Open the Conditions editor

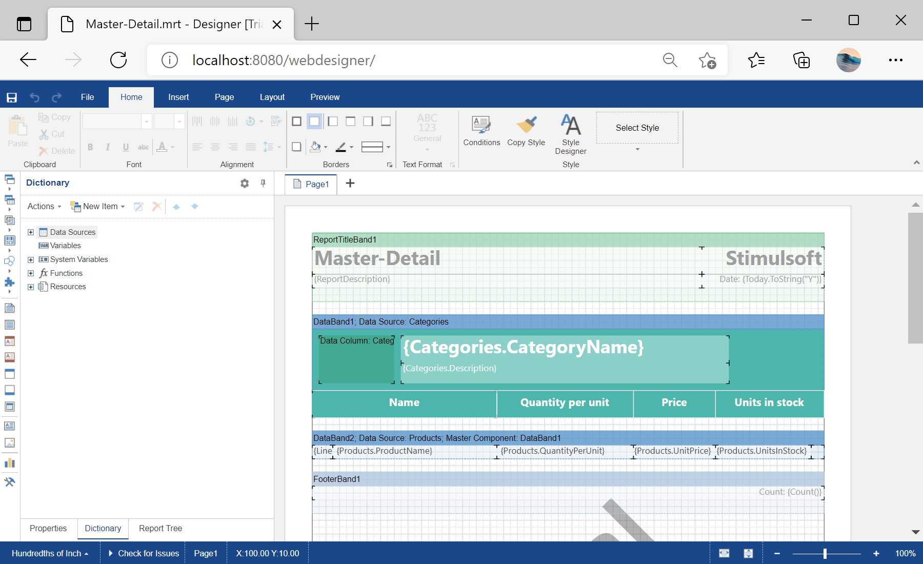(481, 131)
